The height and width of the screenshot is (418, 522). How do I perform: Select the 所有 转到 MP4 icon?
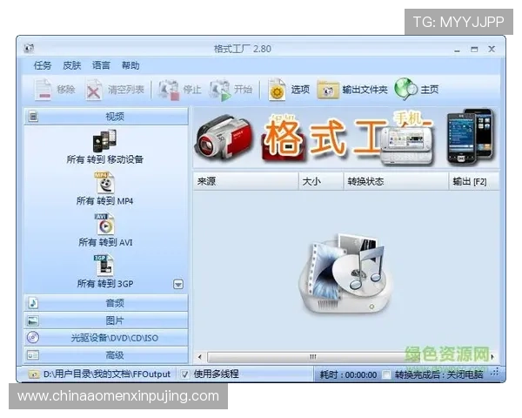coord(104,182)
